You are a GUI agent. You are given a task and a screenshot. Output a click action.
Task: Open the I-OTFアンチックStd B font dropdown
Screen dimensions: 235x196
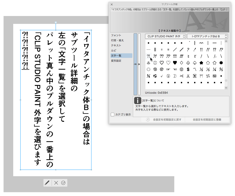207,37
